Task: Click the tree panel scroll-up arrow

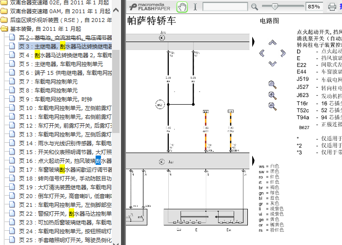Action: tap(116, 10)
